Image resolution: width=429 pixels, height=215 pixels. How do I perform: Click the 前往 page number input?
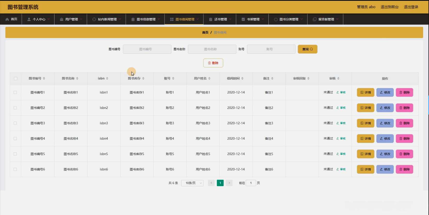click(x=251, y=183)
